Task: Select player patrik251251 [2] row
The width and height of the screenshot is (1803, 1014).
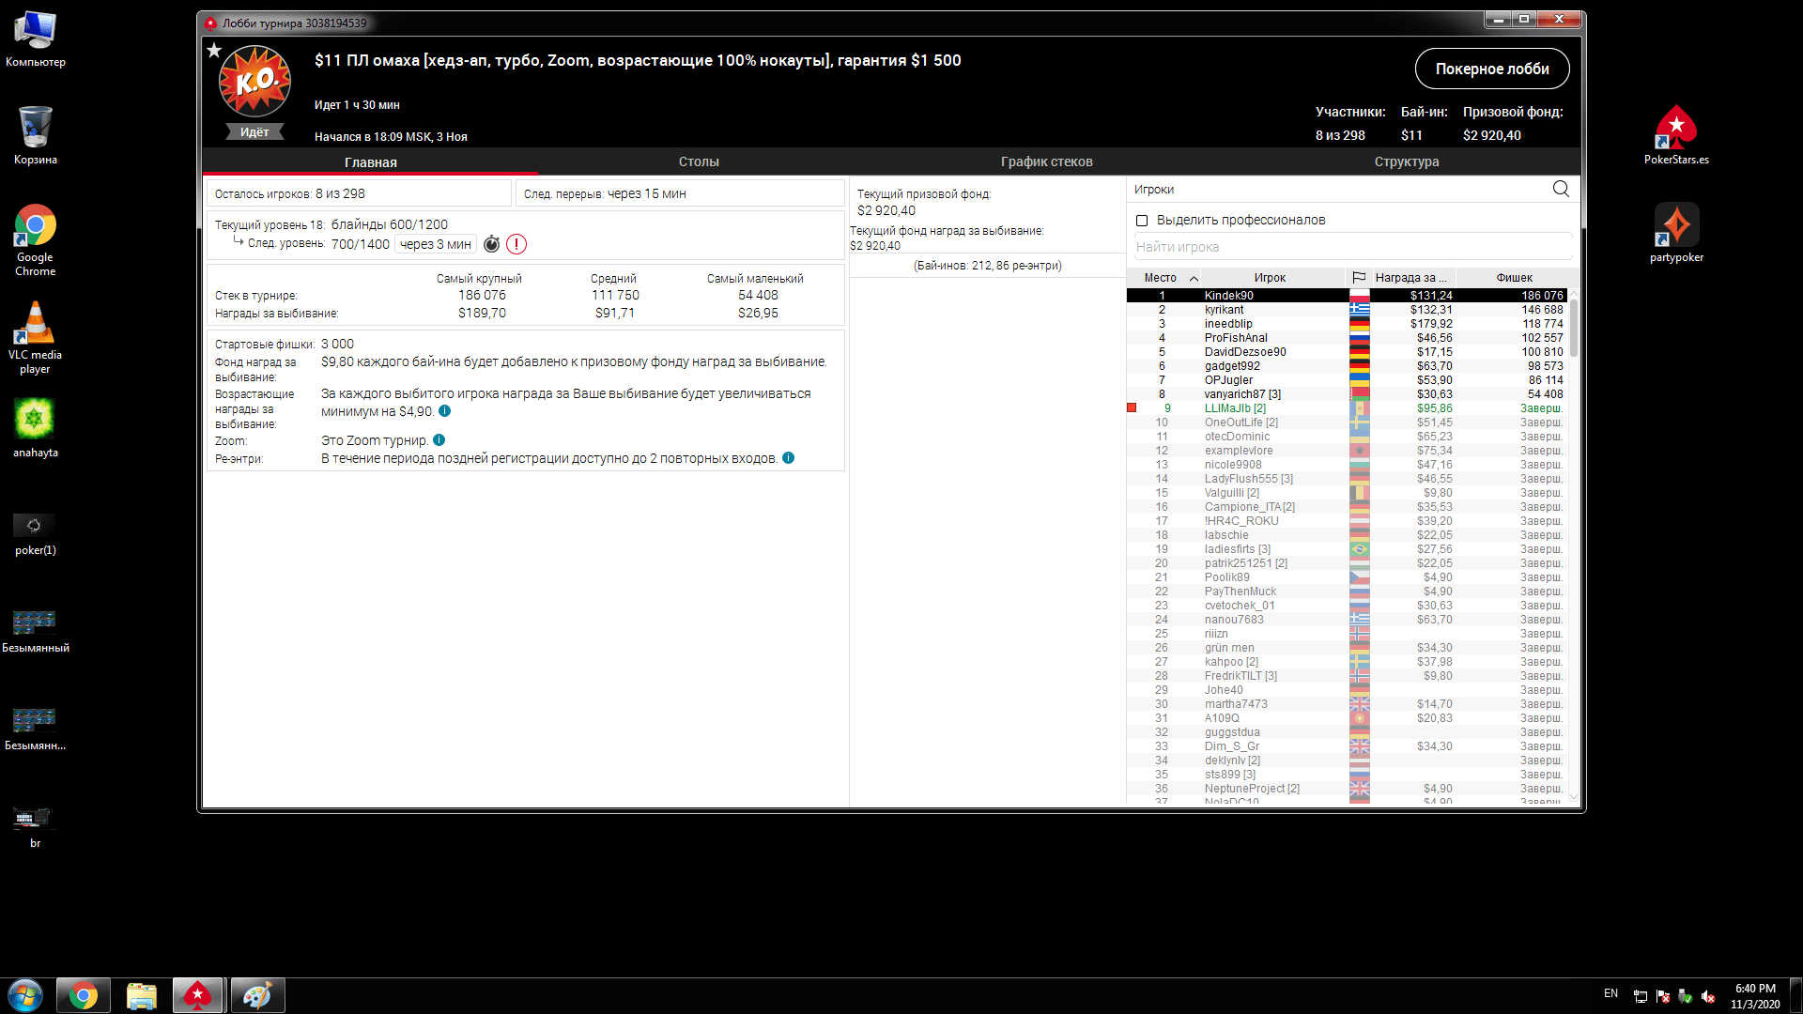Action: coord(1348,563)
